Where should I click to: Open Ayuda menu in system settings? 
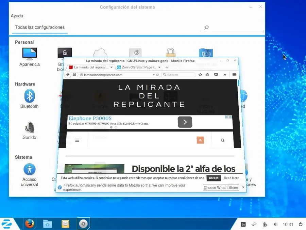click(17, 16)
